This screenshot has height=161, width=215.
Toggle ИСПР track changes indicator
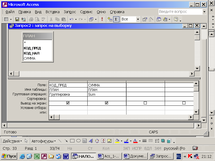pyautogui.click(x=137, y=148)
